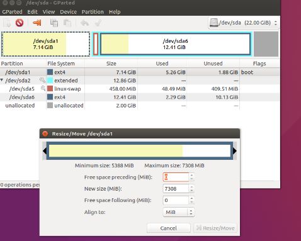301x241 pixels.
Task: Open the Edit menu
Action: click(x=33, y=12)
